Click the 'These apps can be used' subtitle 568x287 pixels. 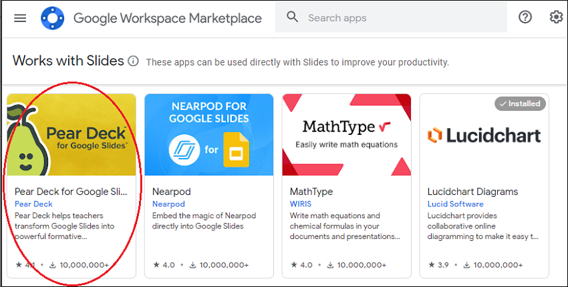coord(297,62)
